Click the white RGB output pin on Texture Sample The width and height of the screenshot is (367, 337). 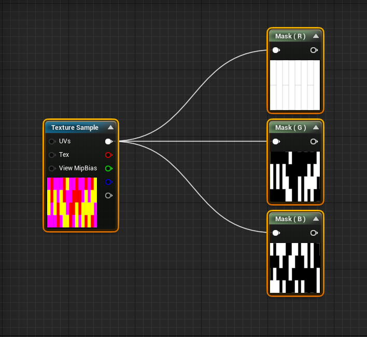(x=109, y=141)
